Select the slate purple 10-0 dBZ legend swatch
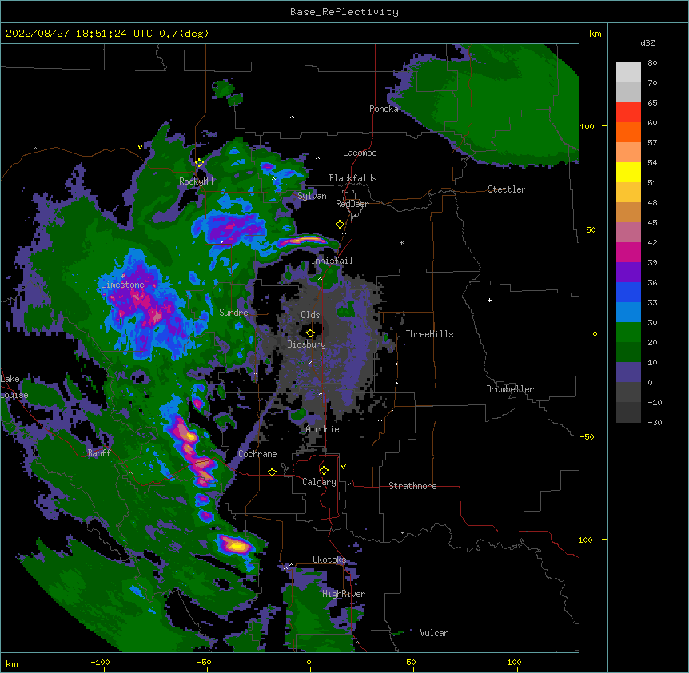 point(628,372)
